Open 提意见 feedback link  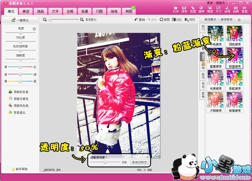pos(220,3)
